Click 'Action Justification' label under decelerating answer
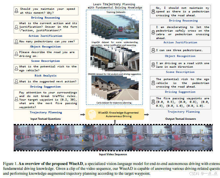The width and height of the screenshot is (220, 178). click(x=180, y=42)
